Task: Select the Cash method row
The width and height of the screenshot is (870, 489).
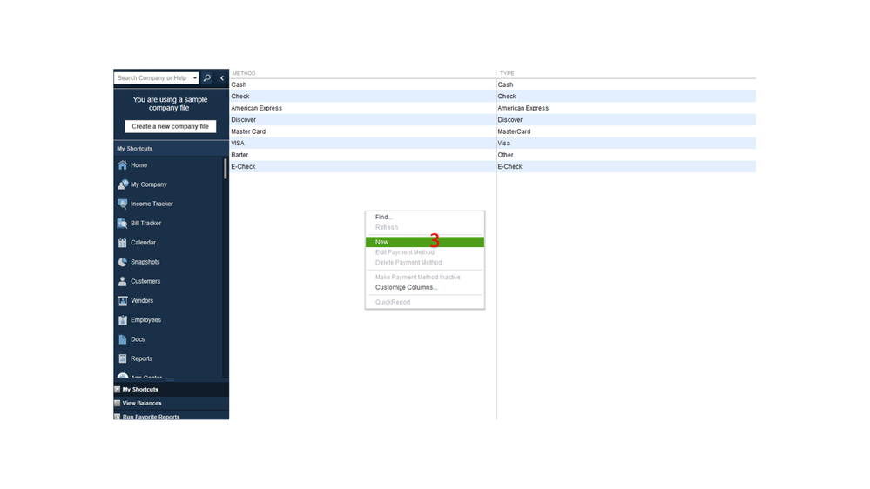Action: (493, 84)
